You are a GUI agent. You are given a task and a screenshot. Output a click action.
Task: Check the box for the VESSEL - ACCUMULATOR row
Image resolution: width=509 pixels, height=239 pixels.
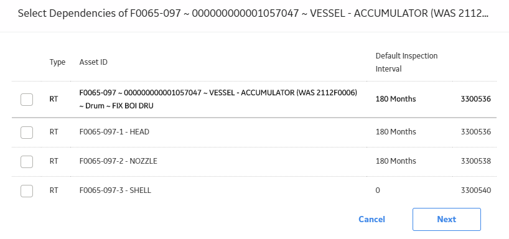pyautogui.click(x=27, y=100)
